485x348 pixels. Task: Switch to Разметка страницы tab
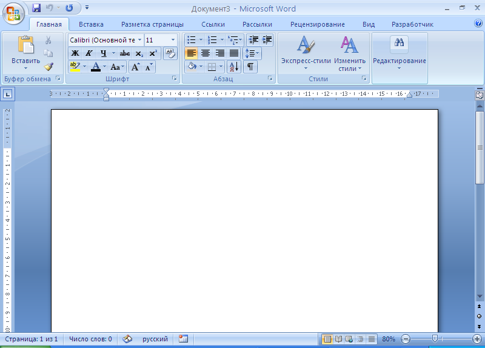pos(152,24)
